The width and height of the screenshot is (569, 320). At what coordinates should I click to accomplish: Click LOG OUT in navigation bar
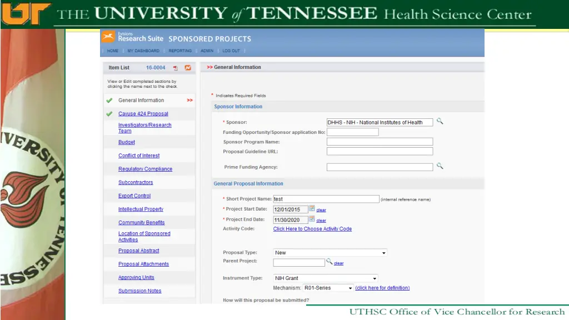[231, 51]
